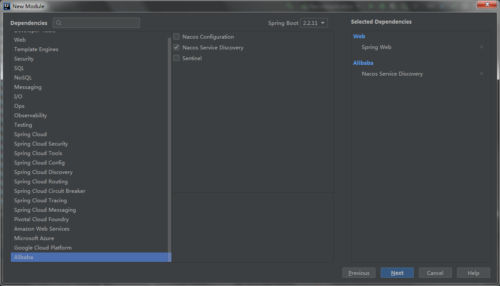The width and height of the screenshot is (500, 286).
Task: Click the Web group heading in Selected Dependencies
Action: (x=359, y=37)
